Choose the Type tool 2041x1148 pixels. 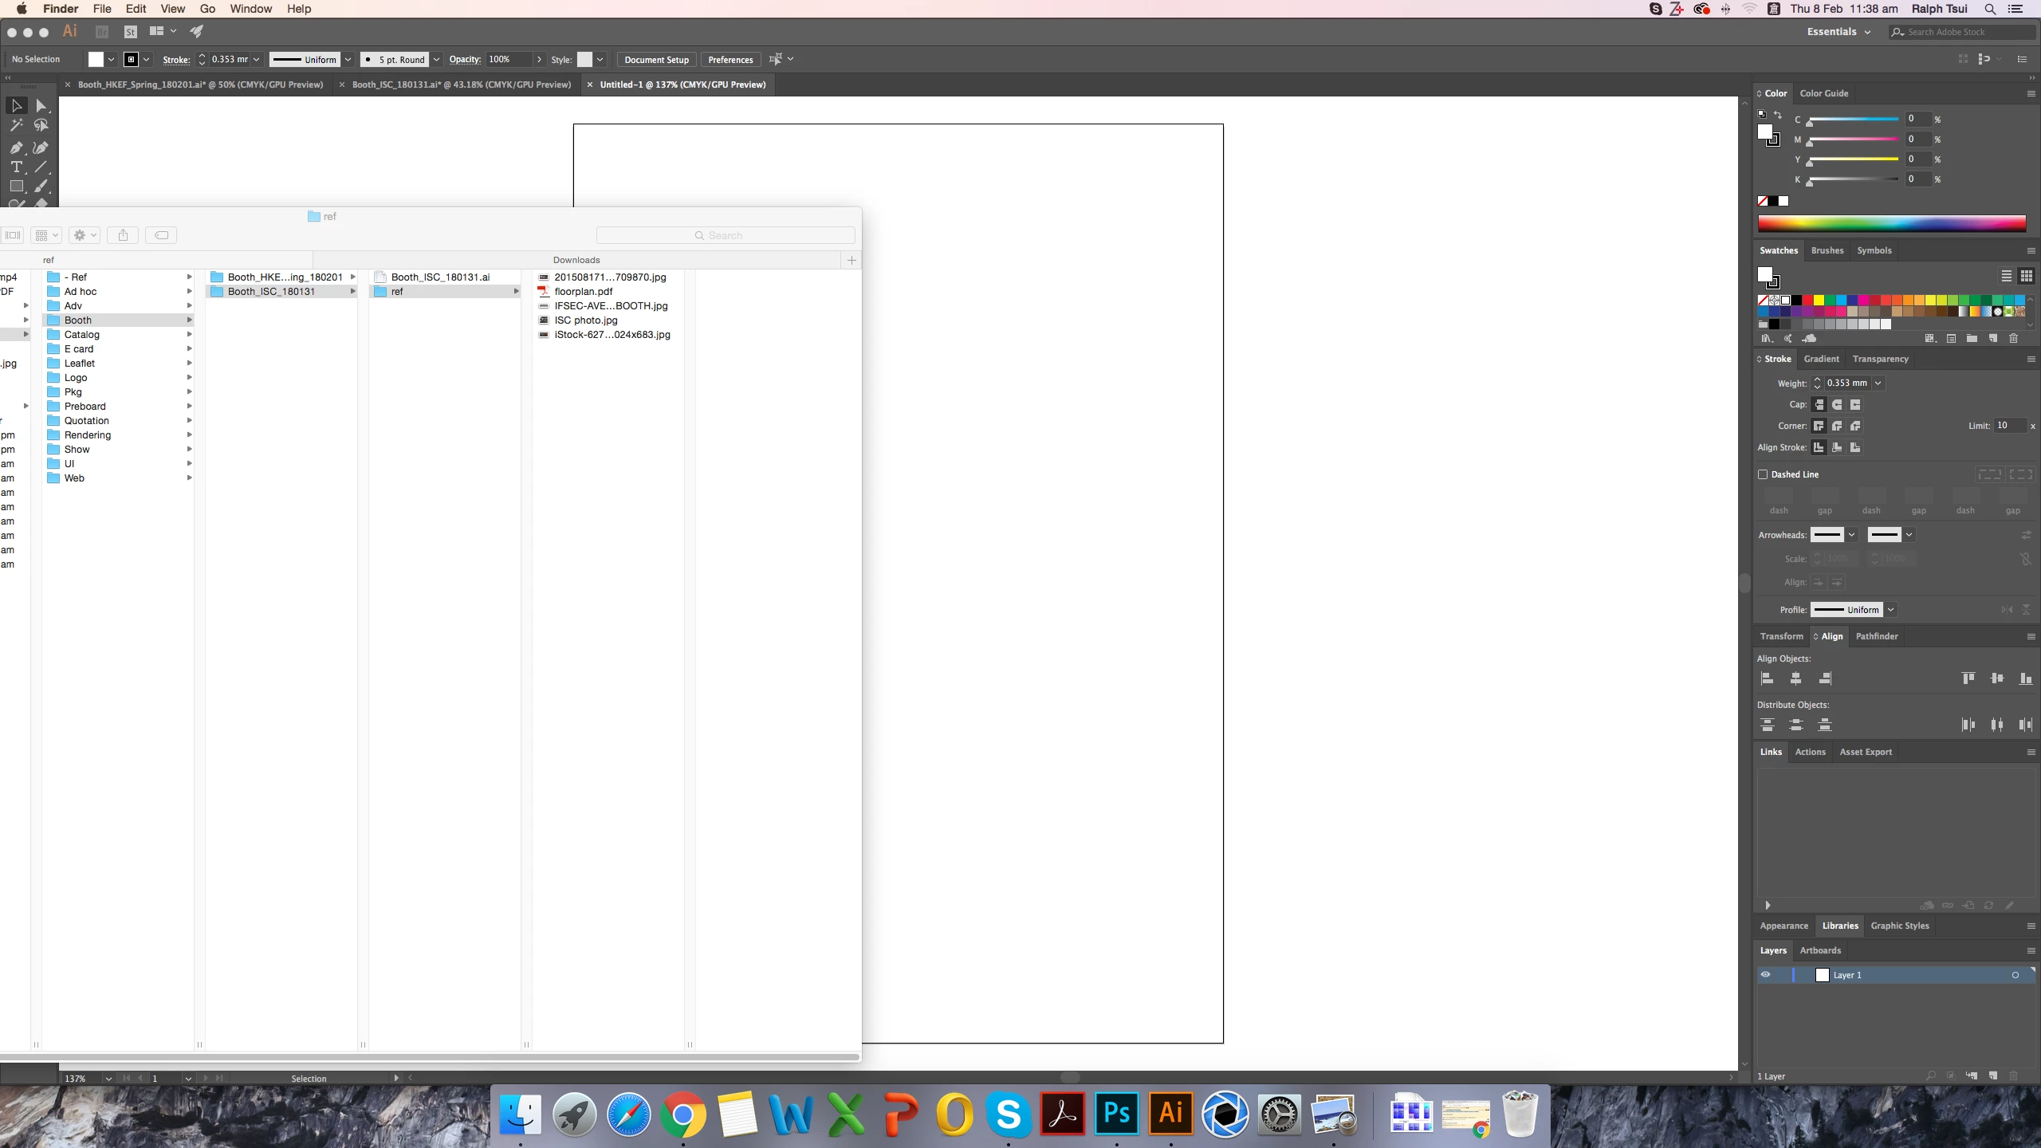coord(16,167)
